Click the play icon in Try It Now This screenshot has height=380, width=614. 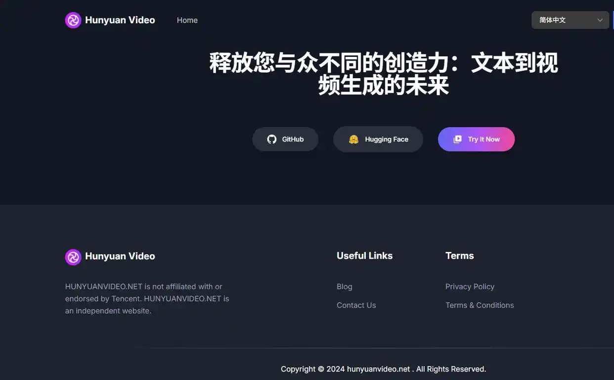[458, 140]
